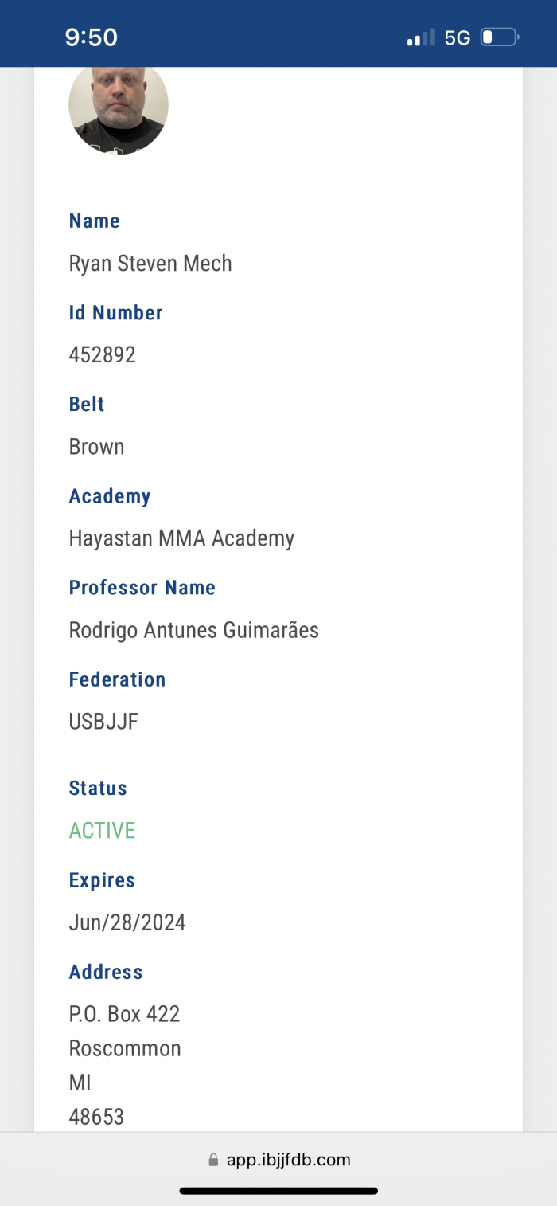
Task: Tap professor Rodrigo Antunes Guimarães
Action: tap(193, 630)
